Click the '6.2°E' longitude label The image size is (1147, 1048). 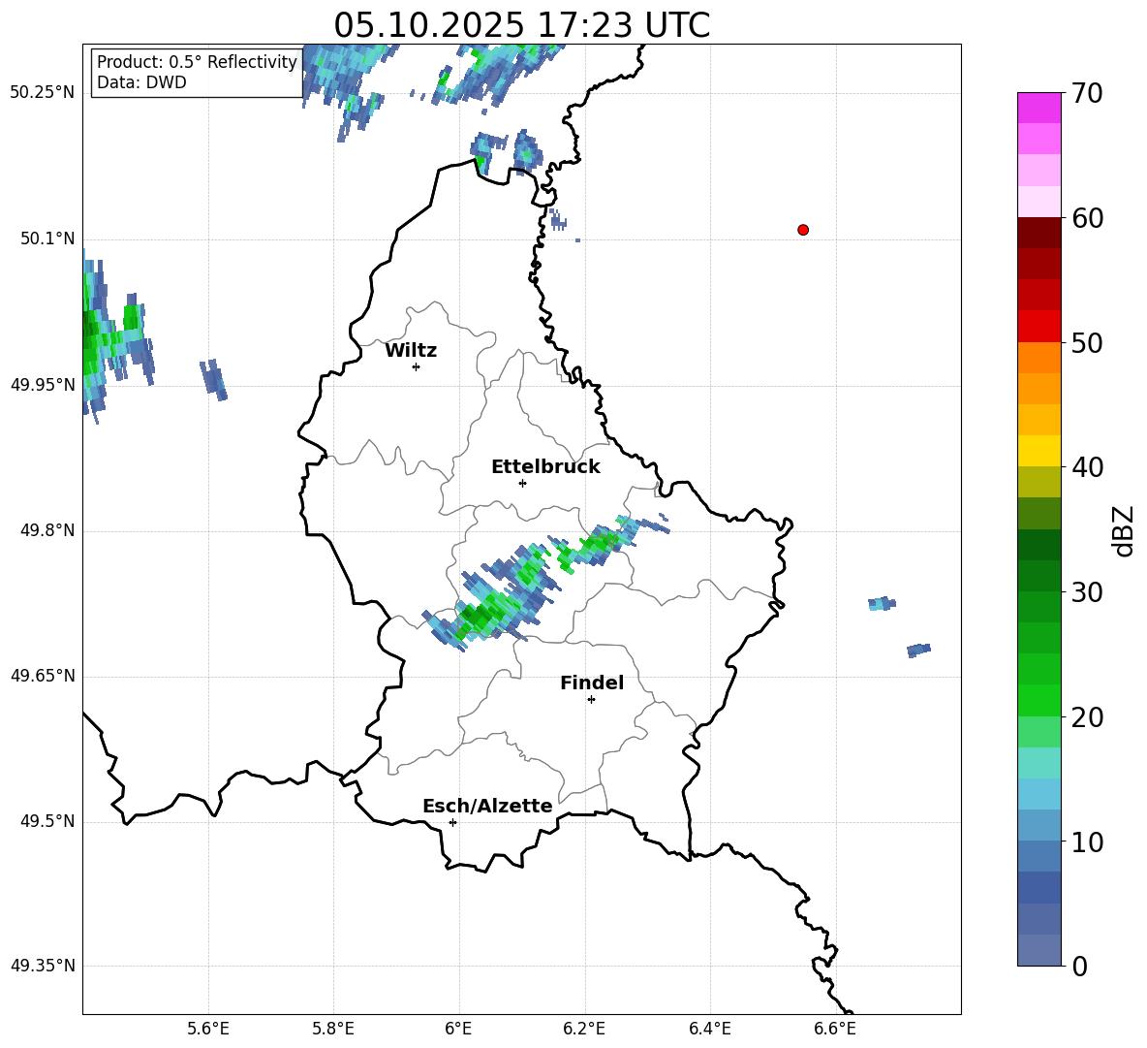tap(584, 1029)
